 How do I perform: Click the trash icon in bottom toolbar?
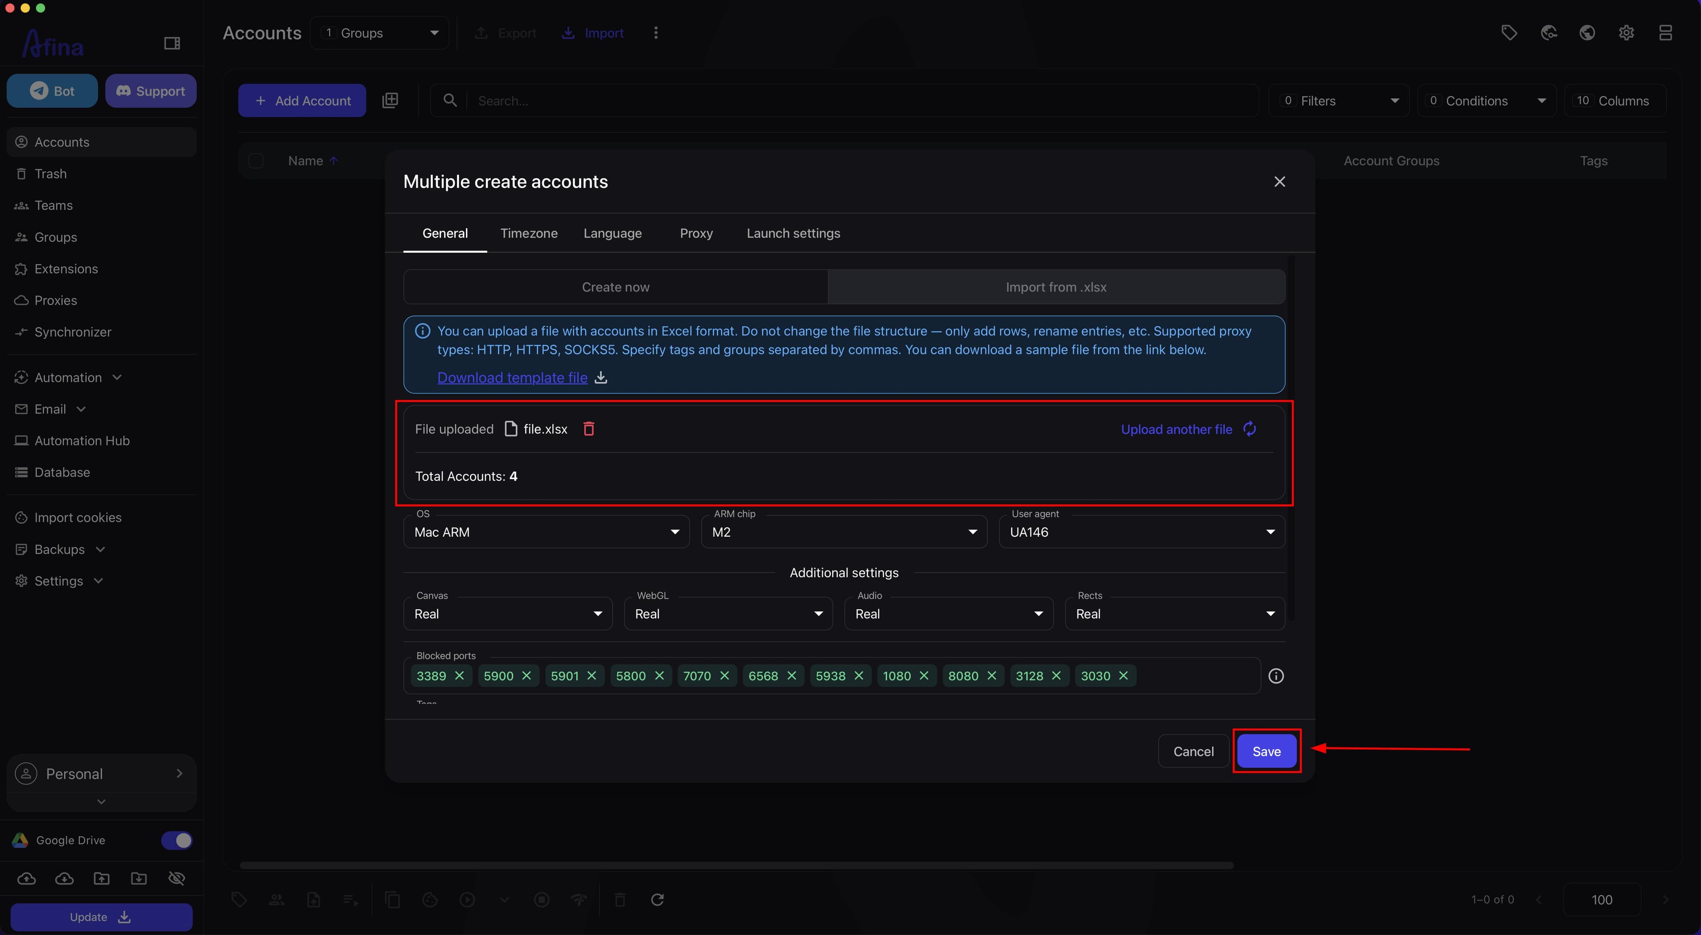619,899
